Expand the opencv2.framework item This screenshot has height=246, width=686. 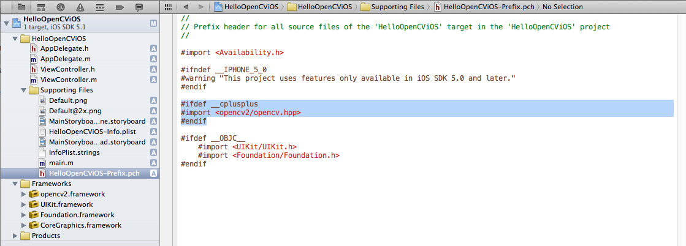pyautogui.click(x=24, y=194)
